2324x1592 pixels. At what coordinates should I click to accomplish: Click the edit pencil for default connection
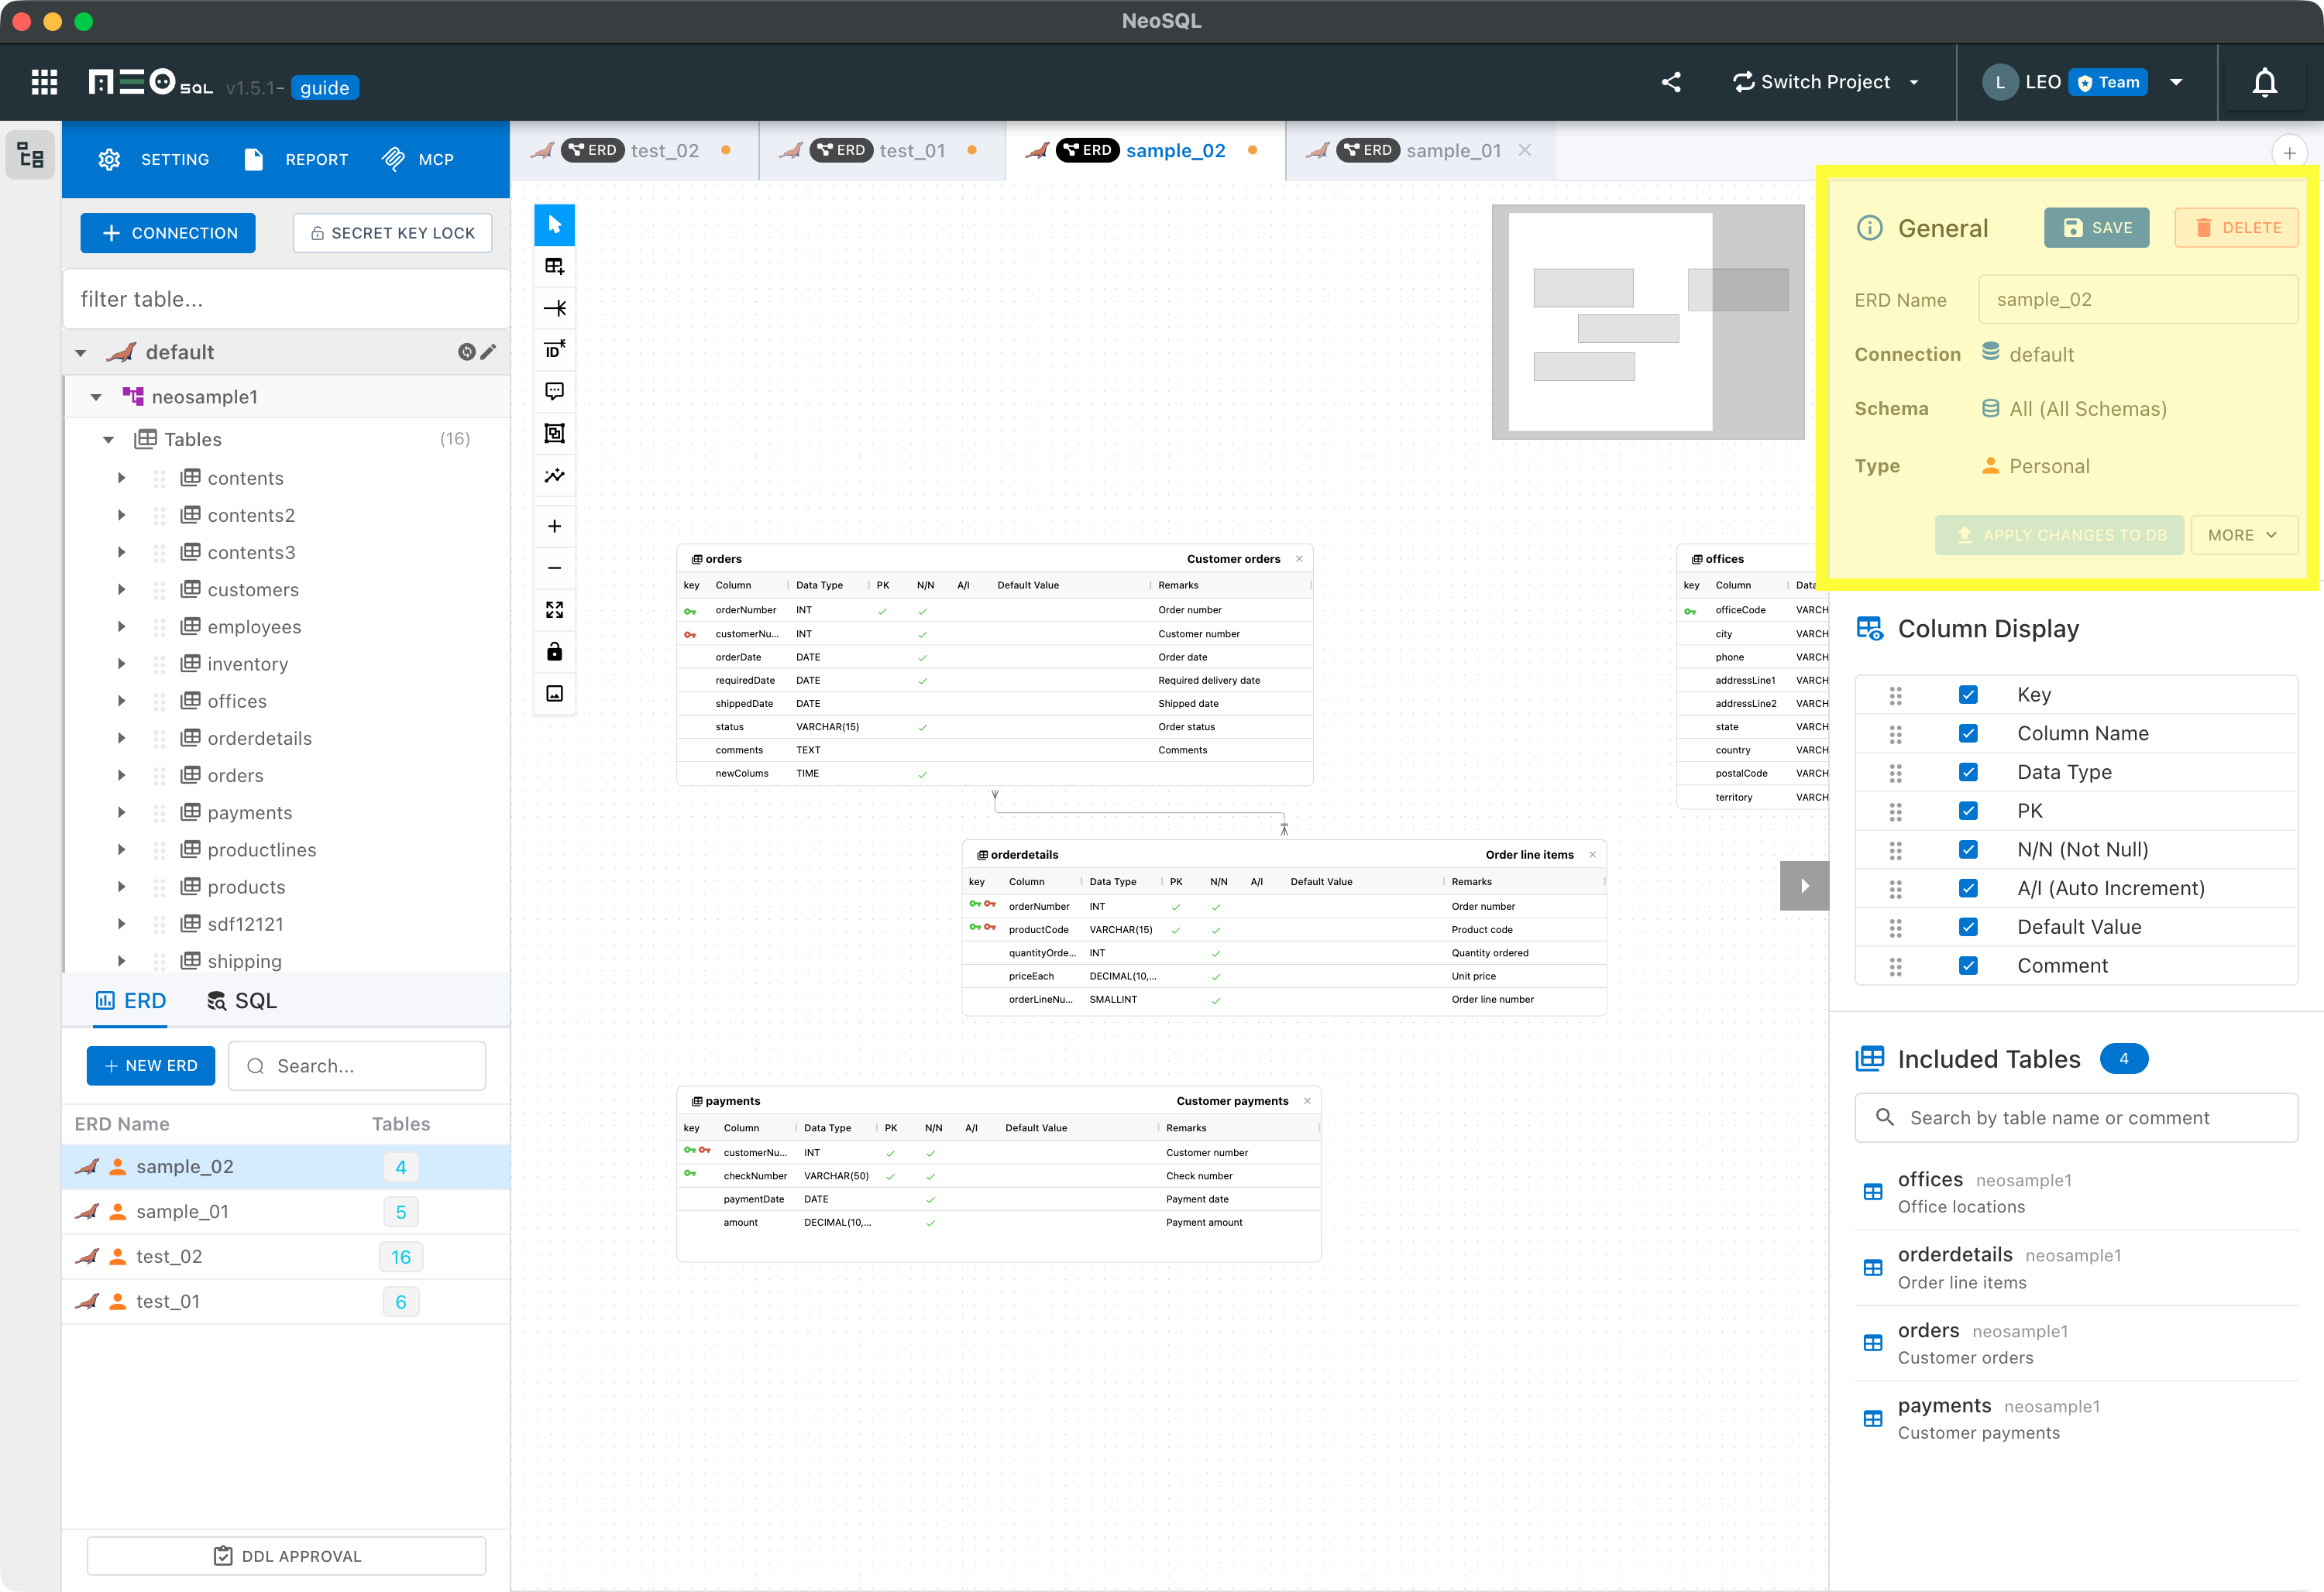(x=488, y=352)
